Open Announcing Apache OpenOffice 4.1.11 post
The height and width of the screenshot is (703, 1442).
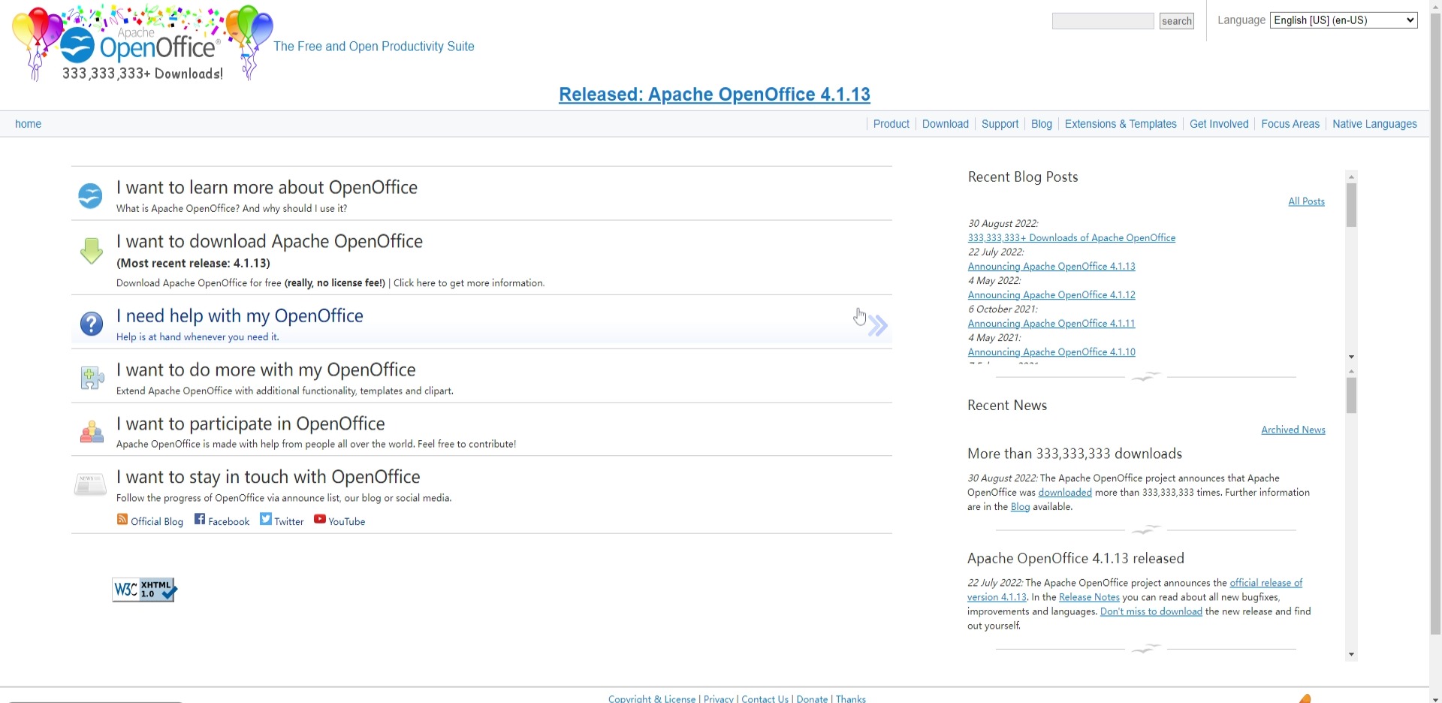1051,324
